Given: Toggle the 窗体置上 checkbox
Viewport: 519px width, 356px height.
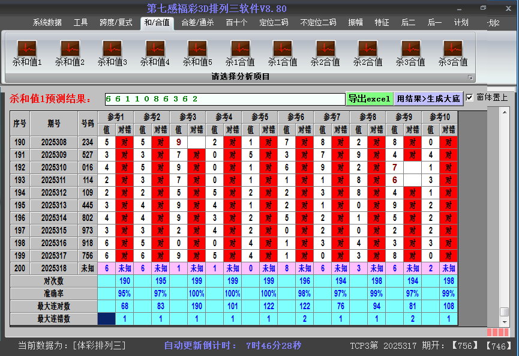Looking at the screenshot, I should (470, 97).
